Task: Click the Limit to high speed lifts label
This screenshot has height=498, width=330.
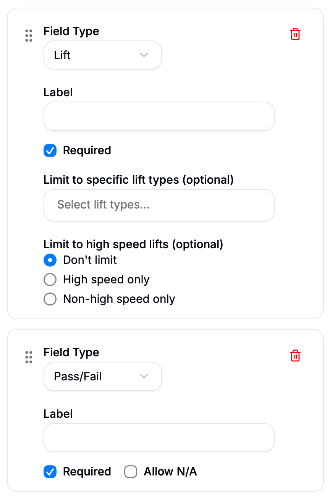Action: click(133, 244)
